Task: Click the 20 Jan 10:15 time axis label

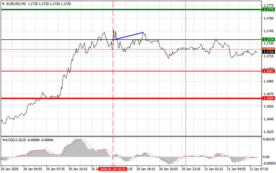Action: (78, 169)
